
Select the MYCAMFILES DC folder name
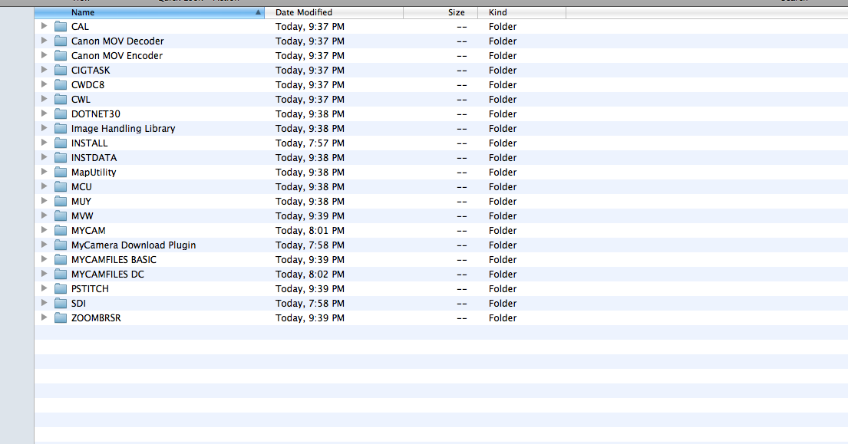tap(107, 275)
